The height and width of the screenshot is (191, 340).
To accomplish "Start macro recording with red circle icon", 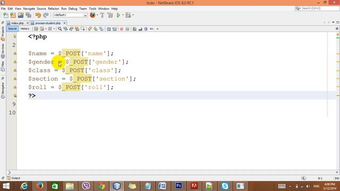I will [x=122, y=29].
